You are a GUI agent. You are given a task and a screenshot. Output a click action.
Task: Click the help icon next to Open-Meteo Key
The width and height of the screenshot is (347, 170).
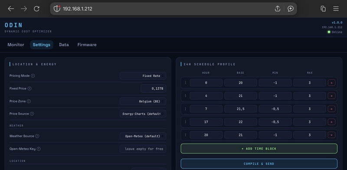point(39,149)
